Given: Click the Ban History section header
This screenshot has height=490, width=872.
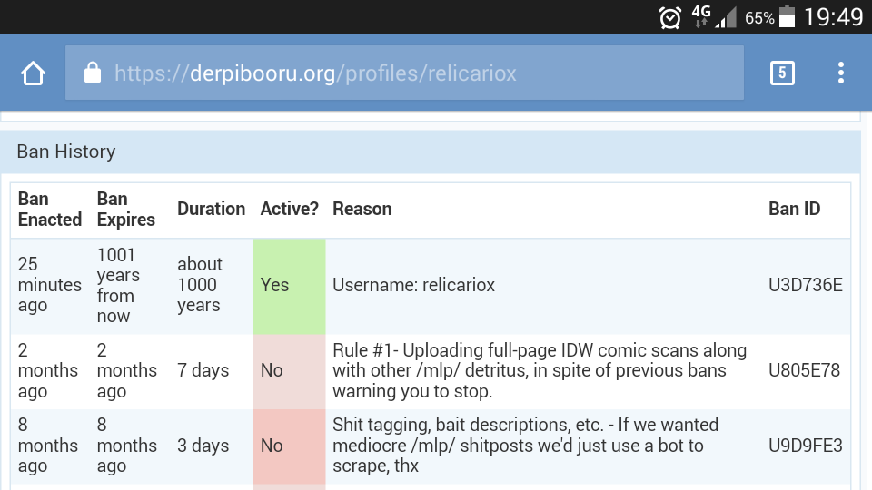Looking at the screenshot, I should [x=66, y=152].
